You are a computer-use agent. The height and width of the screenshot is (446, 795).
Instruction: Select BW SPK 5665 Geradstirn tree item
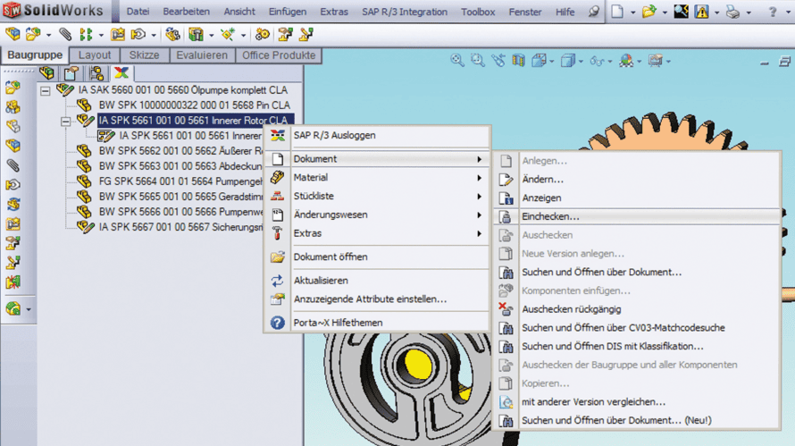(x=179, y=196)
